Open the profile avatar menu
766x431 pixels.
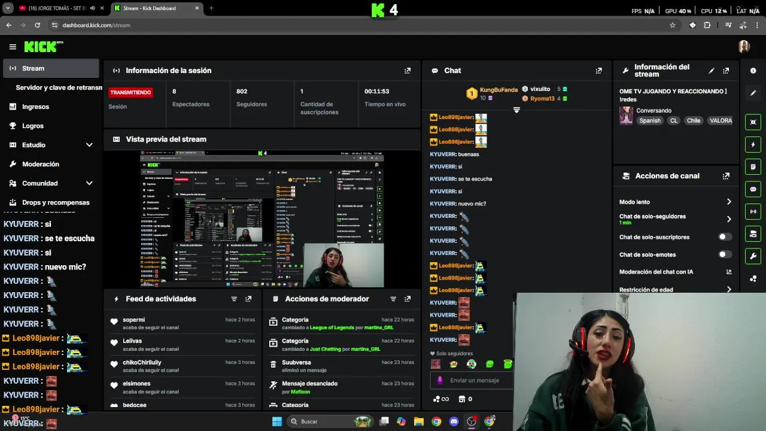coord(744,47)
